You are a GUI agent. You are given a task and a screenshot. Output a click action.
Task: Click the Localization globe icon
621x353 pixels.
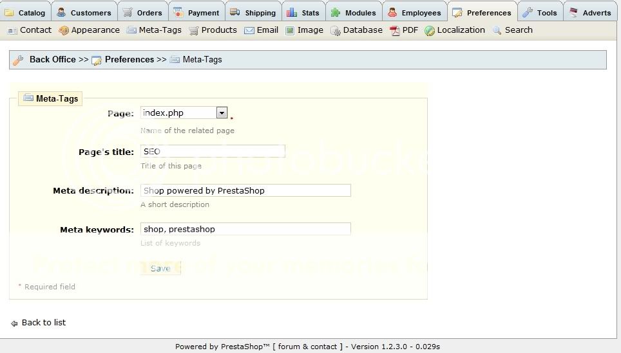(430, 30)
